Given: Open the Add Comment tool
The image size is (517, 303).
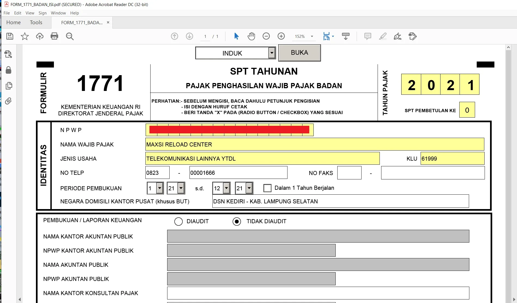Looking at the screenshot, I should click(x=368, y=36).
